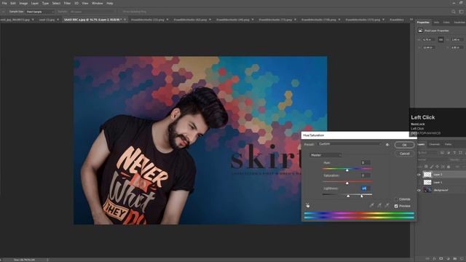Click lock transparent pixels icon

click(x=426, y=167)
